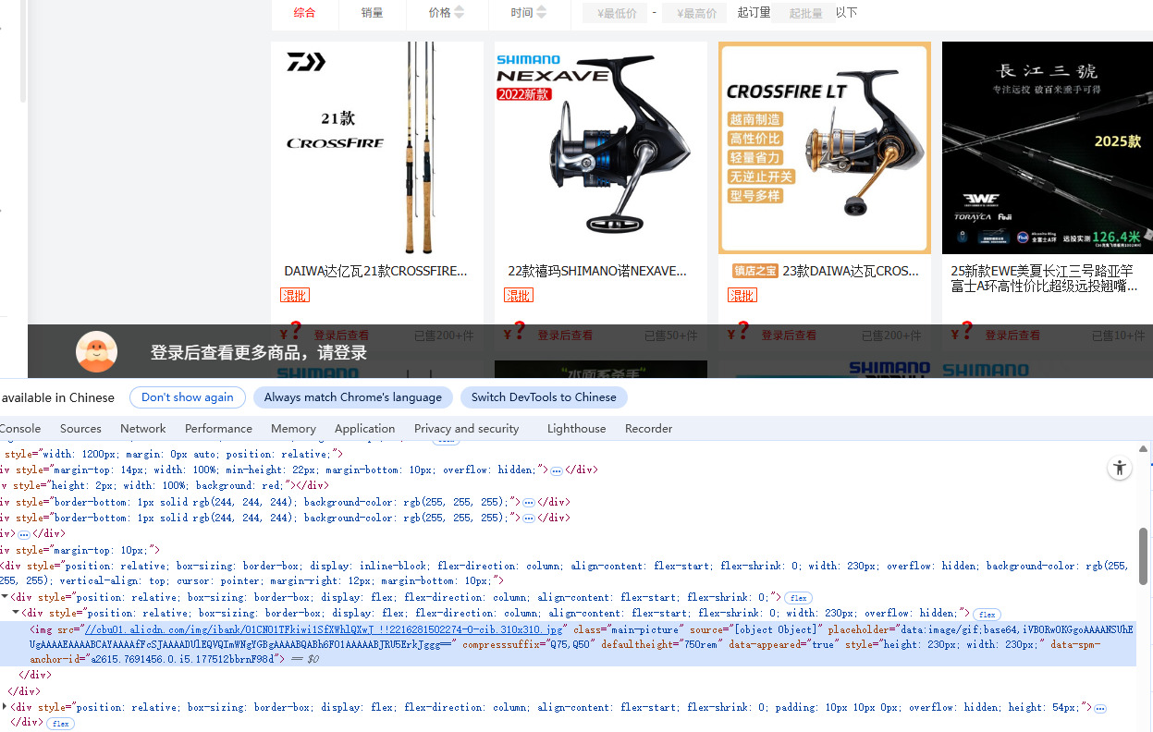Sort results by 时间

point(521,13)
